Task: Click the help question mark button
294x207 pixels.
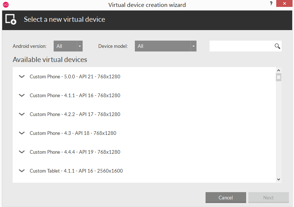Action: 271,4
